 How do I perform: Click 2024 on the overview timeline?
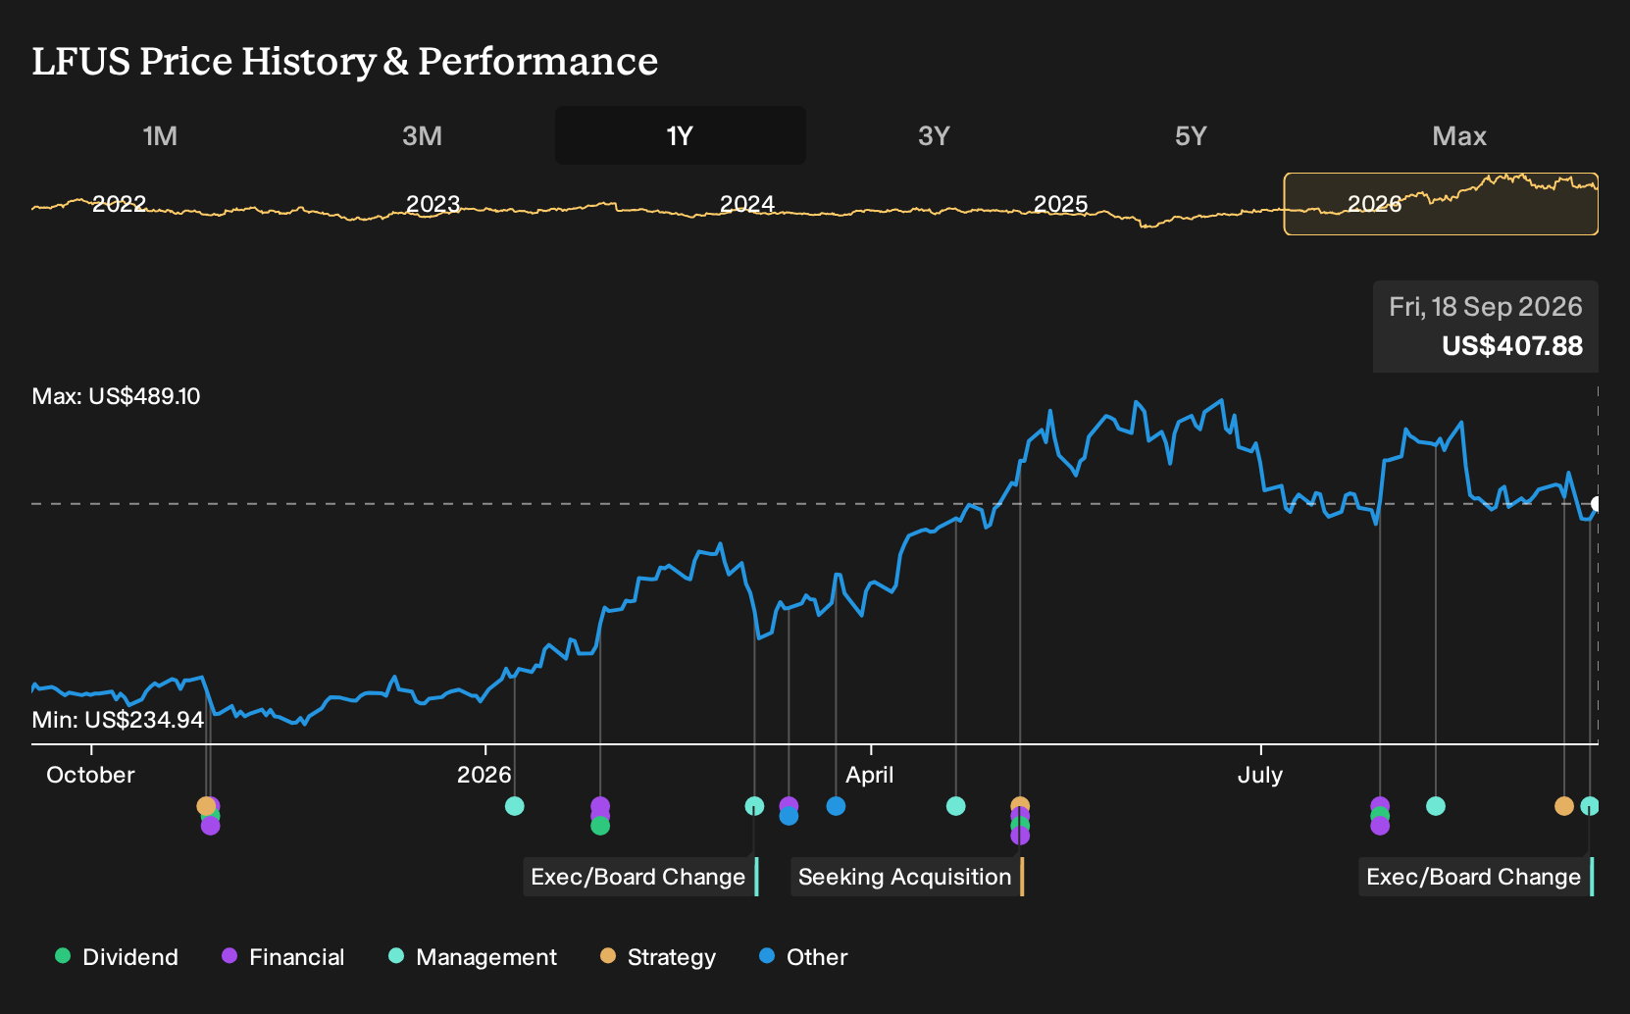[x=747, y=204]
